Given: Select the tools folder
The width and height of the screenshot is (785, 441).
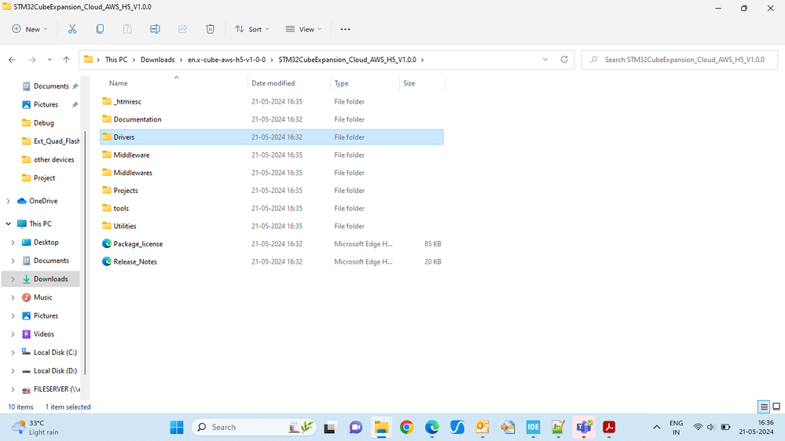Looking at the screenshot, I should [121, 208].
